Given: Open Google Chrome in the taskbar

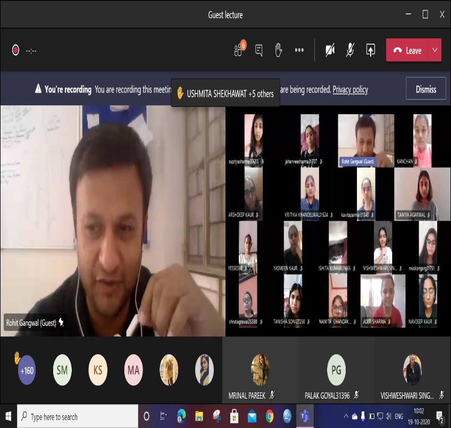Looking at the screenshot, I should click(x=270, y=416).
